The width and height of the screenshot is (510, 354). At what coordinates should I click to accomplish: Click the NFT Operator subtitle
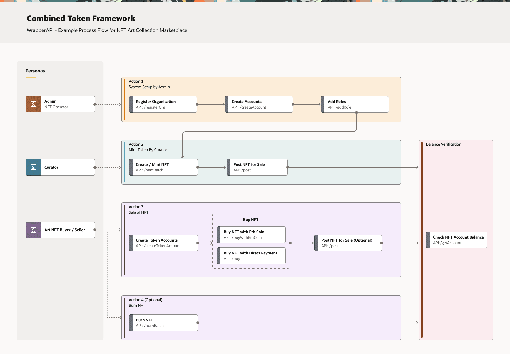pyautogui.click(x=56, y=107)
